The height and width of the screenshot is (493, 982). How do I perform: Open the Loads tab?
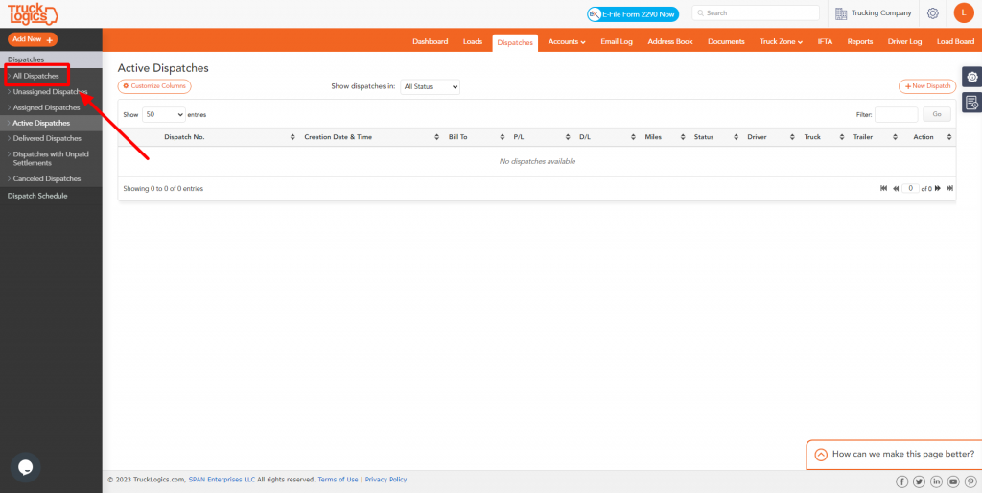(473, 42)
